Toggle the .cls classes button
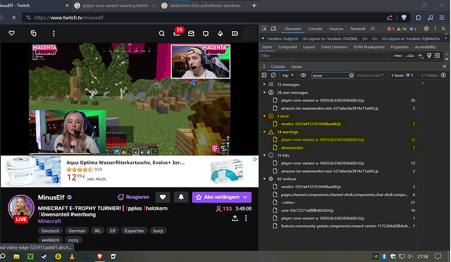The image size is (451, 262). 410,55
